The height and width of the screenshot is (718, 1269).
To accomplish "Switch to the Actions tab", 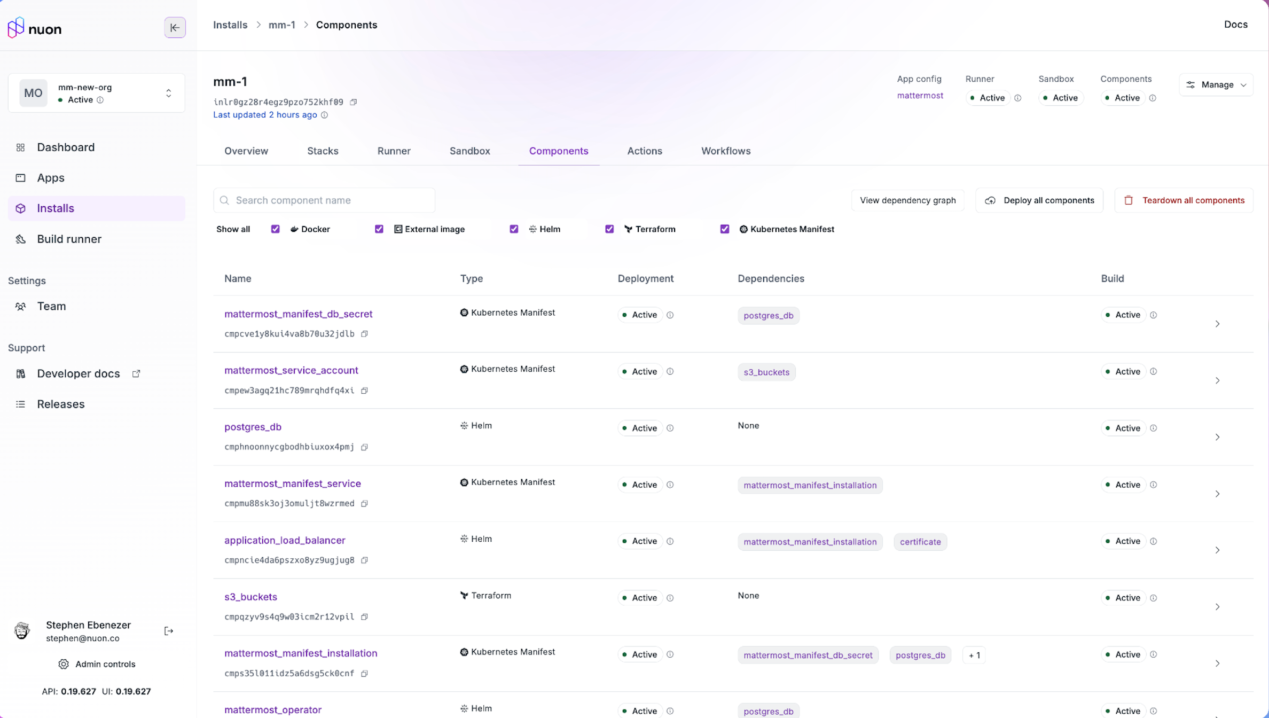I will [x=645, y=151].
